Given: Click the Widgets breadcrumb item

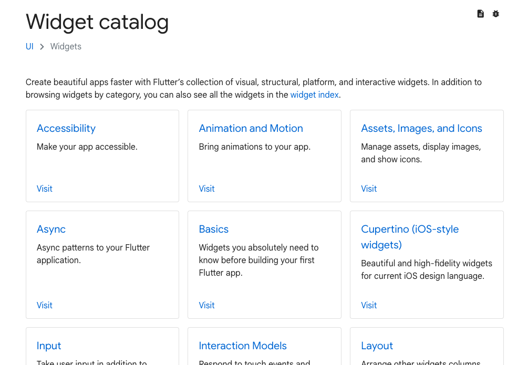Looking at the screenshot, I should tap(65, 46).
